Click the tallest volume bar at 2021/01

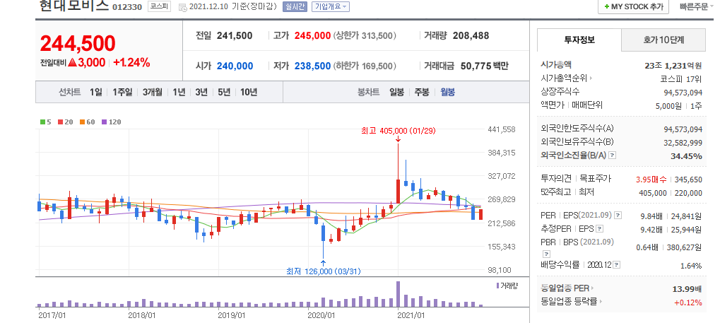coord(398,294)
